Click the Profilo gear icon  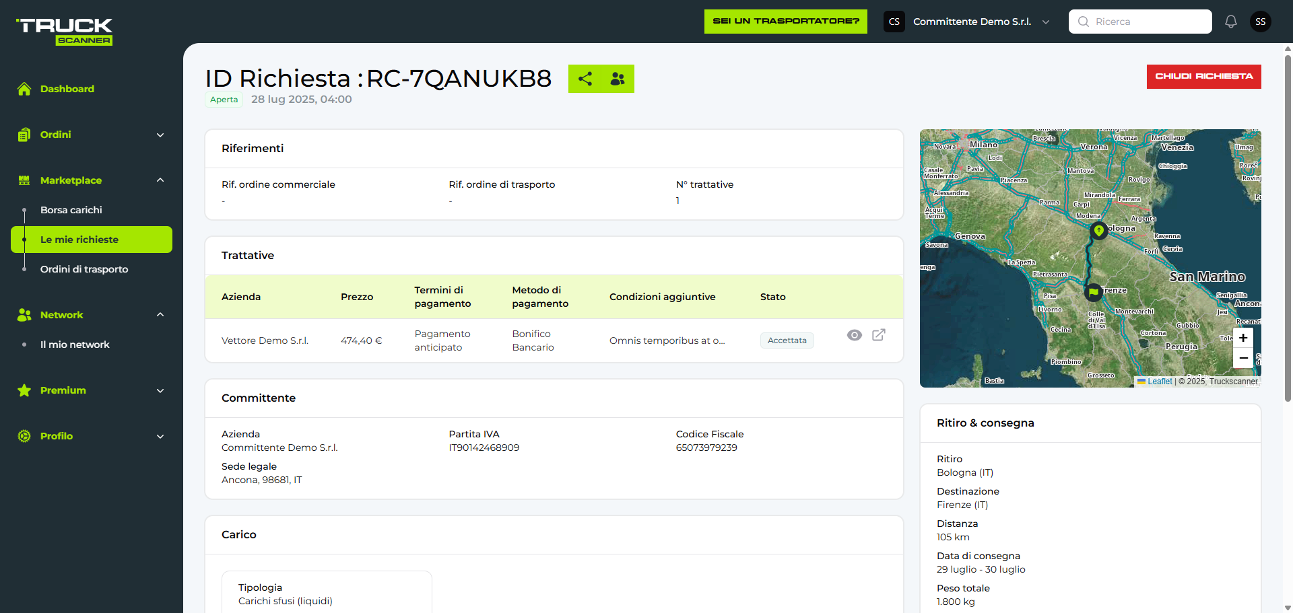click(x=24, y=436)
